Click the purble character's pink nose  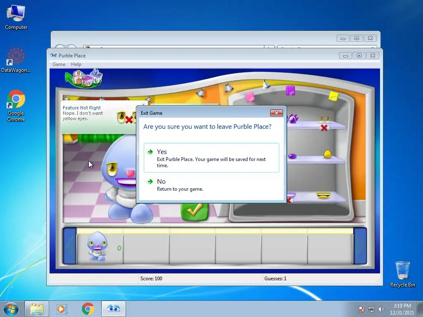tap(131, 173)
